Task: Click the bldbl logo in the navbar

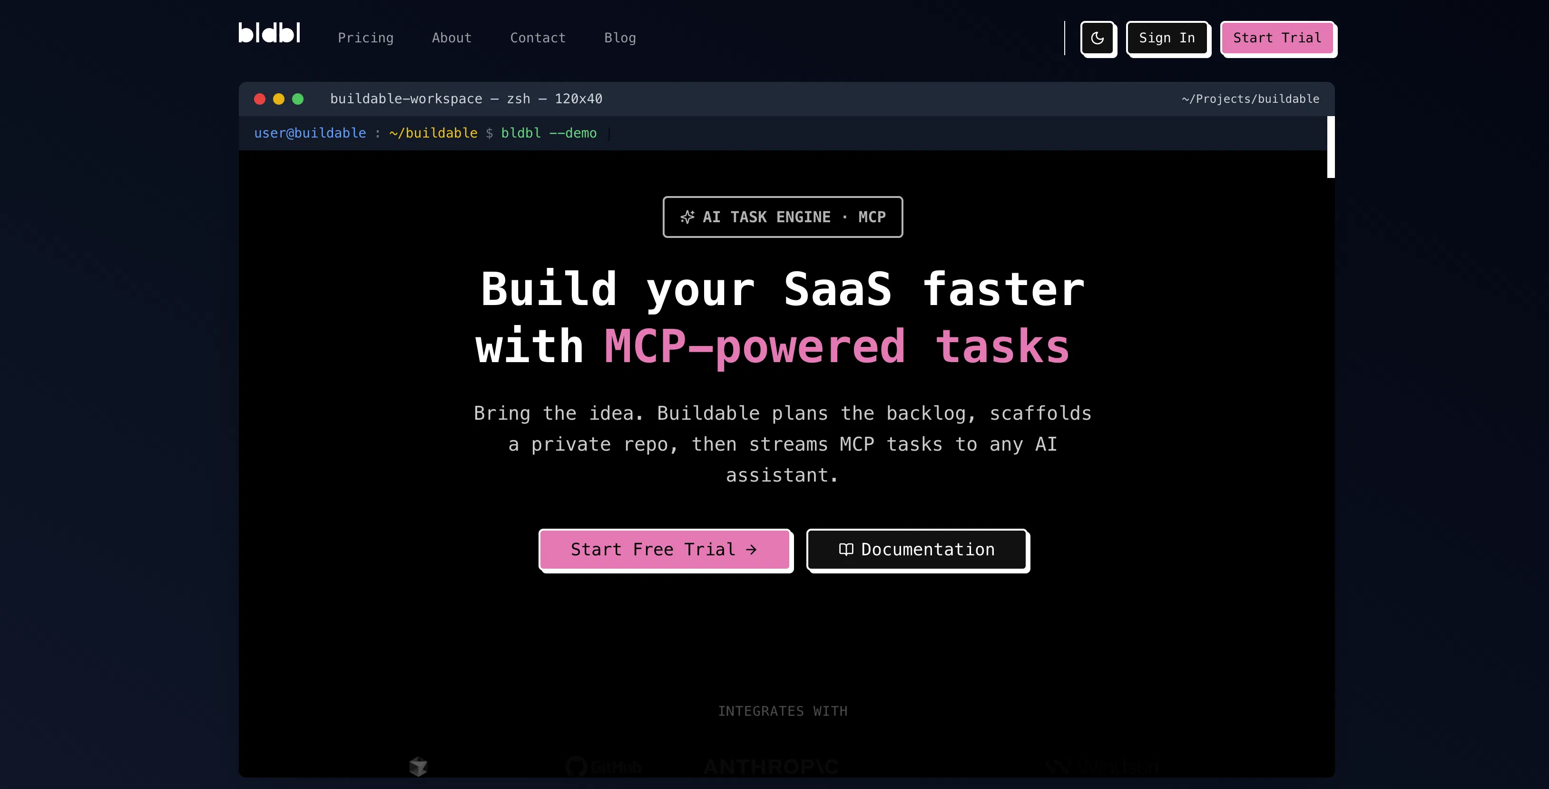Action: pyautogui.click(x=269, y=34)
